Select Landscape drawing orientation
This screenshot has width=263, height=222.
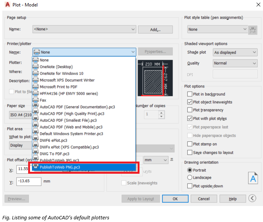[x=190, y=178]
